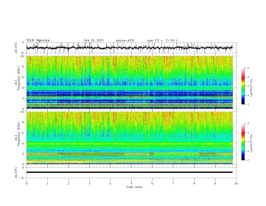Select the "Time (min)" x-axis label

(134, 187)
